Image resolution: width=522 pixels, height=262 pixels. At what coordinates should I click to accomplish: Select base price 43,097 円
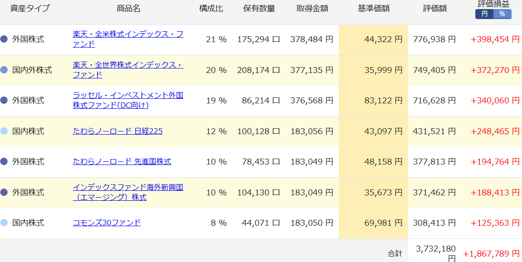click(384, 131)
